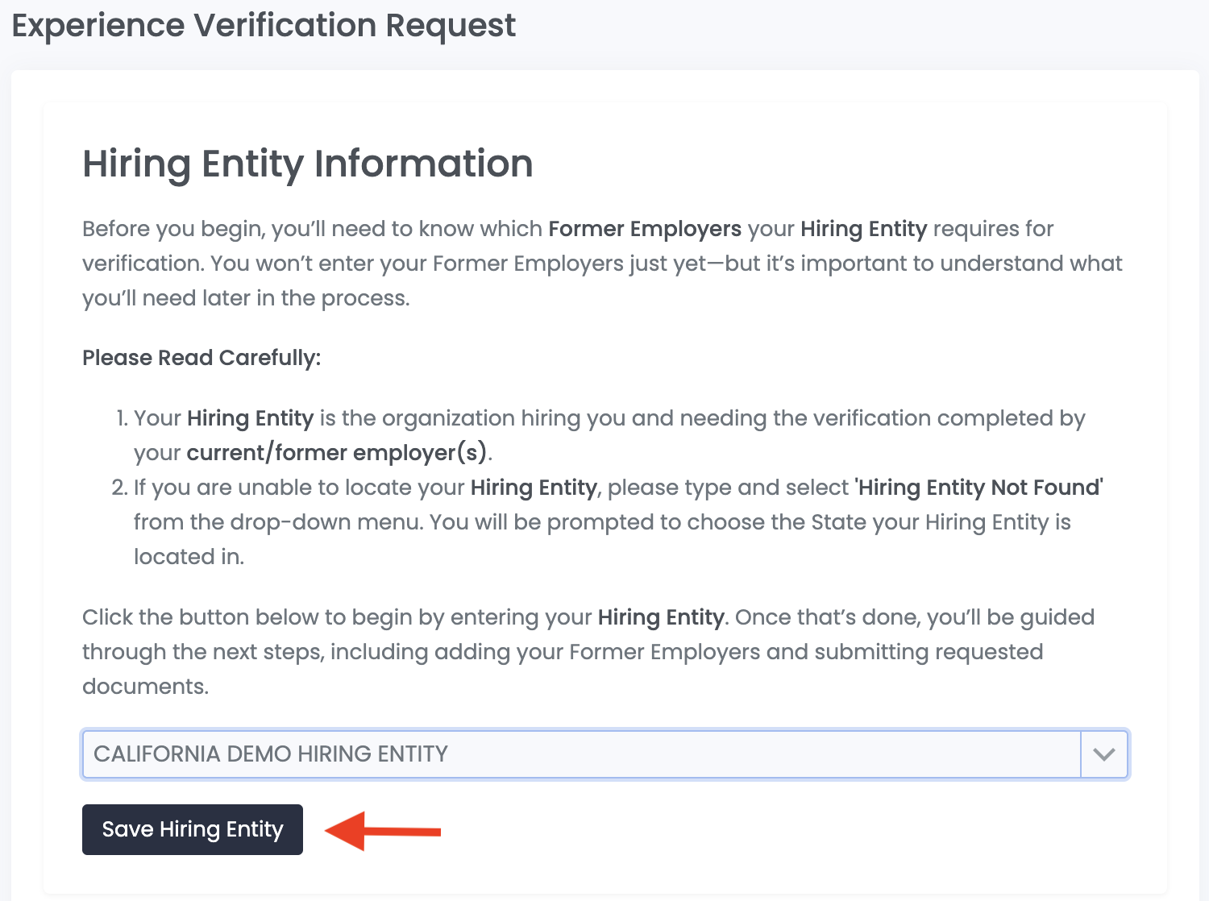The height and width of the screenshot is (901, 1209).
Task: Click the Please Read Carefully label
Action: (x=201, y=357)
